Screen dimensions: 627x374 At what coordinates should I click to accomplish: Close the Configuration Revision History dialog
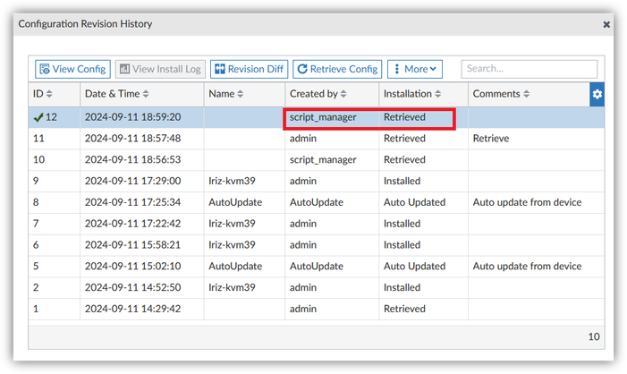point(606,25)
